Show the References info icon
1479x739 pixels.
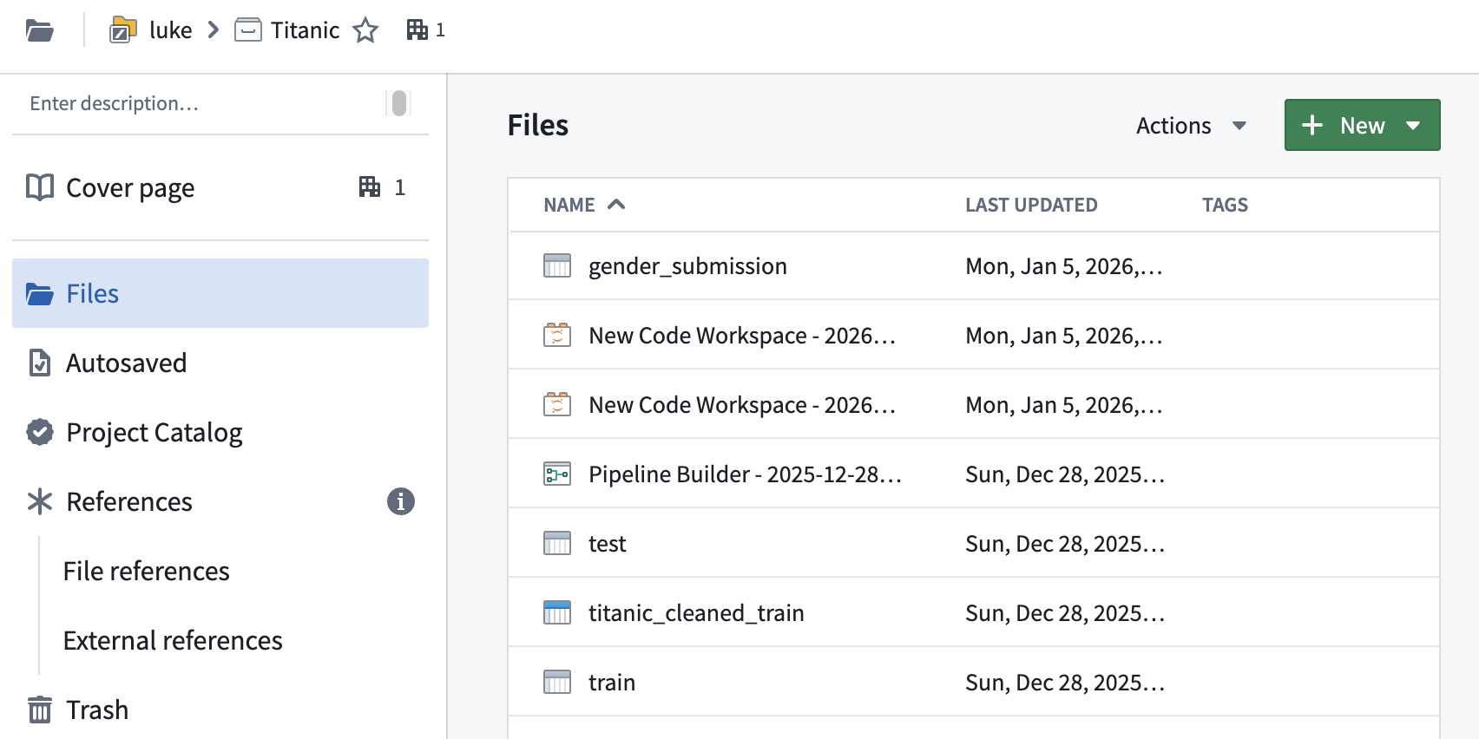click(x=400, y=501)
